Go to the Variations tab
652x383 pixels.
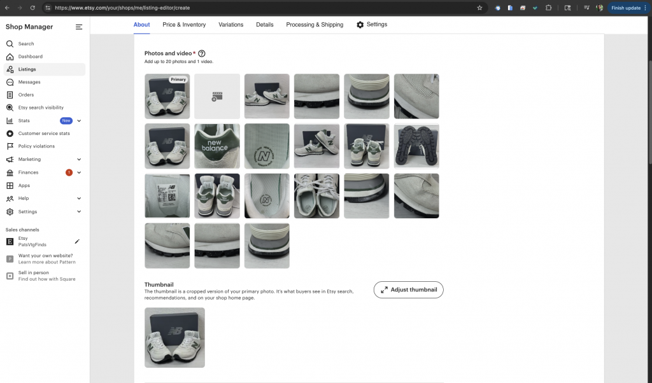[x=230, y=25]
